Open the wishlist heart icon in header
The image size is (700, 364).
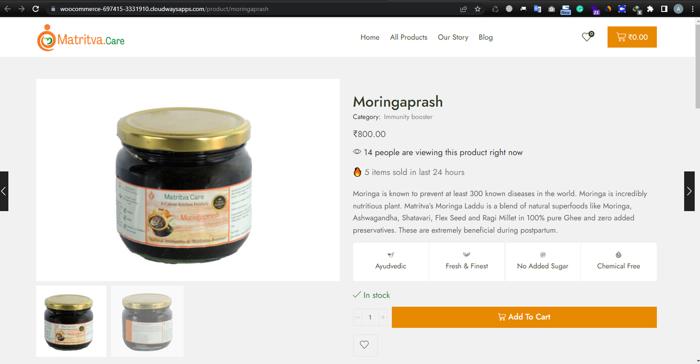[x=587, y=37]
